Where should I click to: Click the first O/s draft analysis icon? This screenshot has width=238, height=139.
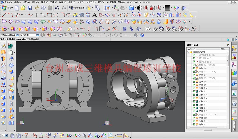[x=168, y=29]
